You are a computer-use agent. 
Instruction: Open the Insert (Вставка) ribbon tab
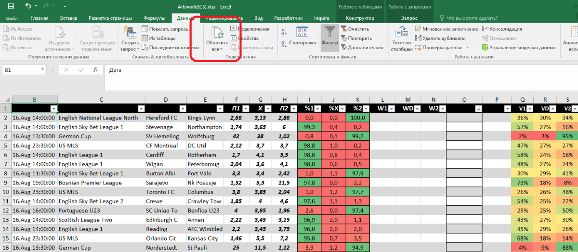(68, 18)
